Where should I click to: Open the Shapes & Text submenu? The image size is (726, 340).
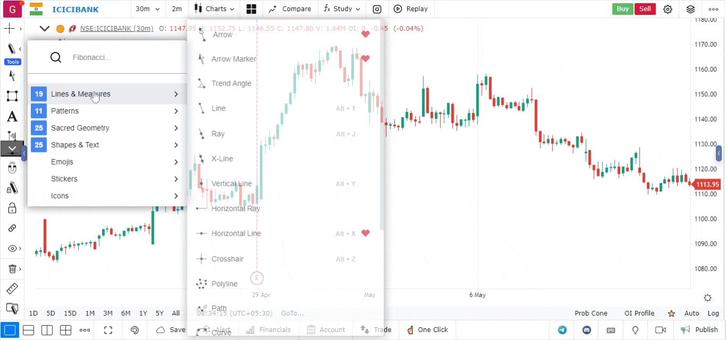[106, 145]
